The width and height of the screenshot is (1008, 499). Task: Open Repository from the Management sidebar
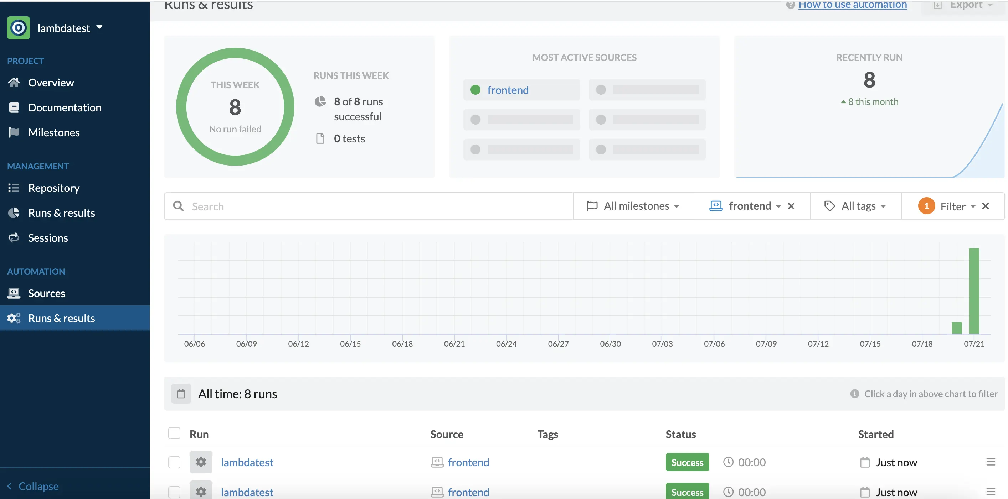54,188
